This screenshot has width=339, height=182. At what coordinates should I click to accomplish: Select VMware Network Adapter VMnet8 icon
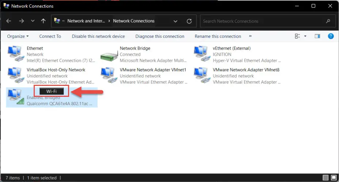tap(202, 75)
